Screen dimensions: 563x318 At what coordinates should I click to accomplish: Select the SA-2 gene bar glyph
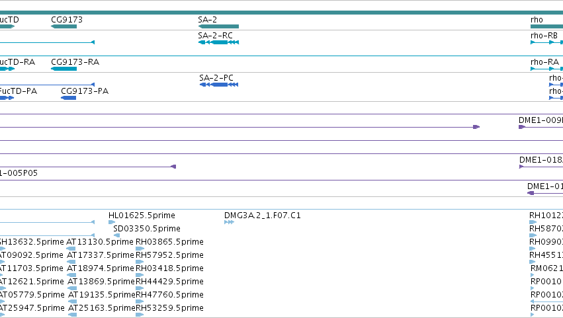[x=218, y=26]
